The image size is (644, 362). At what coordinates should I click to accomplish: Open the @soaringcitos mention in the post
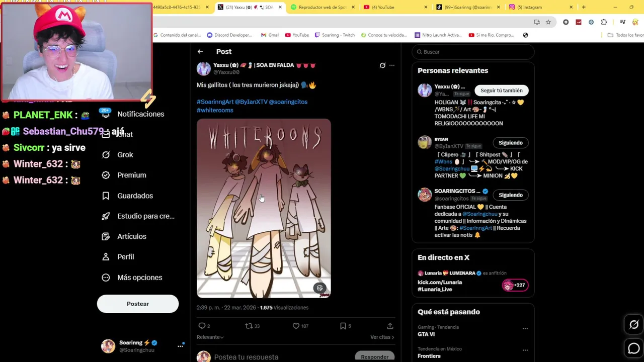tap(288, 102)
